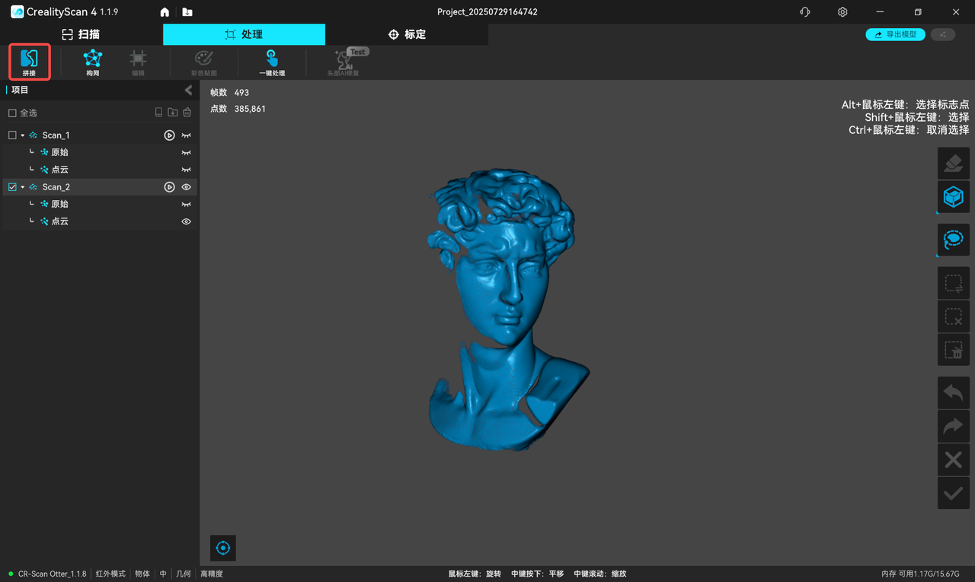Switch to the 处理 processing tab

pyautogui.click(x=244, y=34)
